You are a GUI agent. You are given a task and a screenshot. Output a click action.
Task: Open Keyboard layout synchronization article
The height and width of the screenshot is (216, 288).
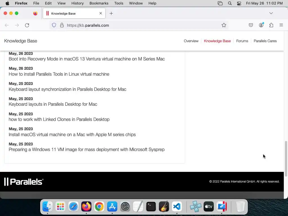pyautogui.click(x=67, y=89)
